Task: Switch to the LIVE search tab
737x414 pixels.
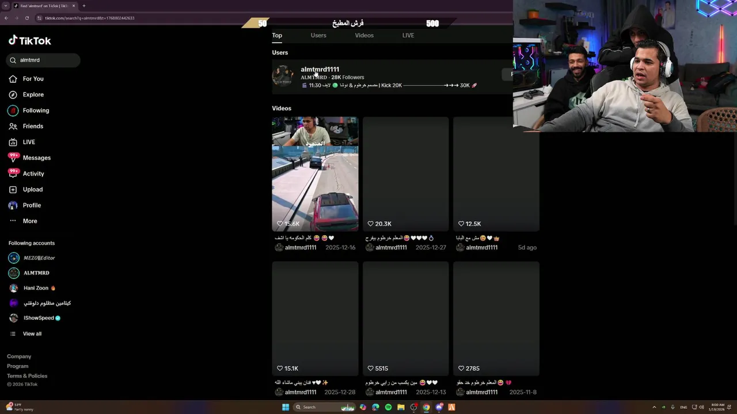Action: coord(408,35)
